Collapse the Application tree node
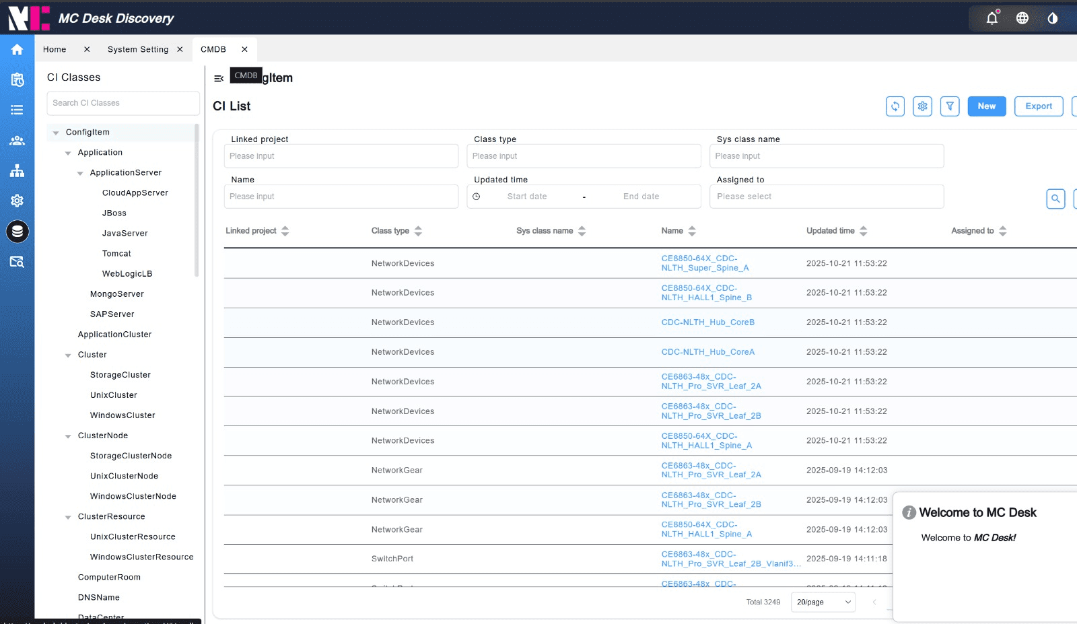Image resolution: width=1077 pixels, height=624 pixels. (68, 153)
